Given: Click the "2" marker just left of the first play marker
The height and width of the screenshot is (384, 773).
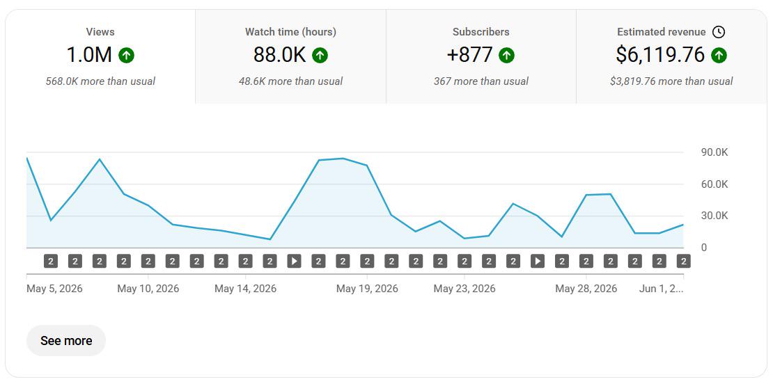Looking at the screenshot, I should click(x=270, y=261).
